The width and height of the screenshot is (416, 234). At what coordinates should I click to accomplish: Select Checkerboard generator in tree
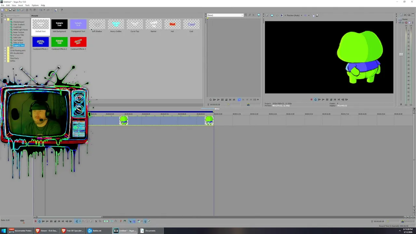tap(19, 22)
